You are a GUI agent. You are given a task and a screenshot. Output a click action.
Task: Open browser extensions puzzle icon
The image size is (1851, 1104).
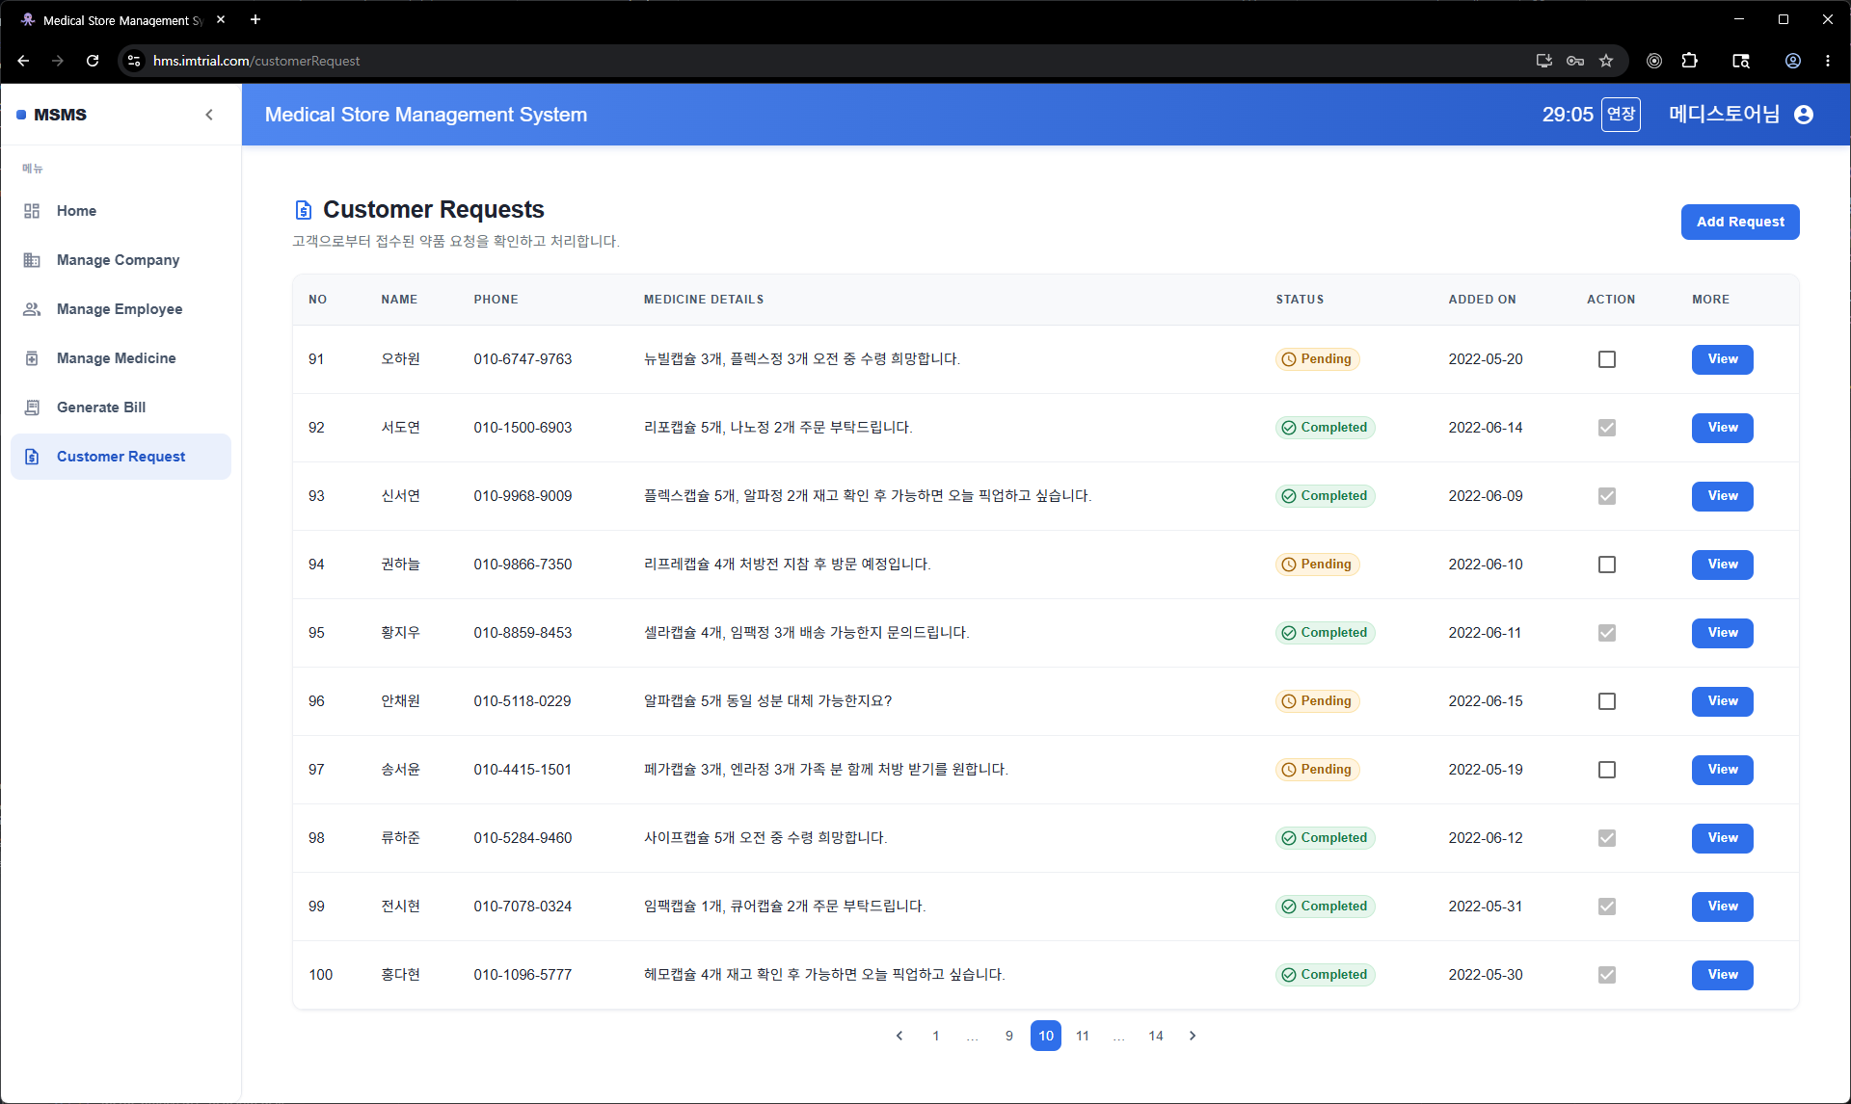(1689, 61)
